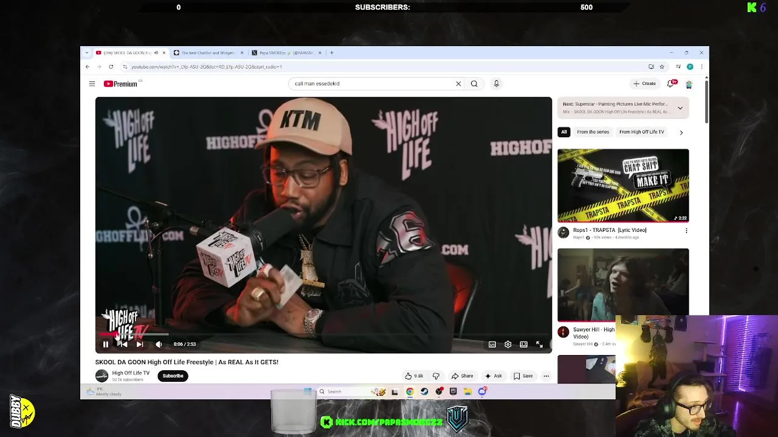This screenshot has height=437, width=778.
Task: Open Rops1 channel avatar
Action: tap(563, 232)
